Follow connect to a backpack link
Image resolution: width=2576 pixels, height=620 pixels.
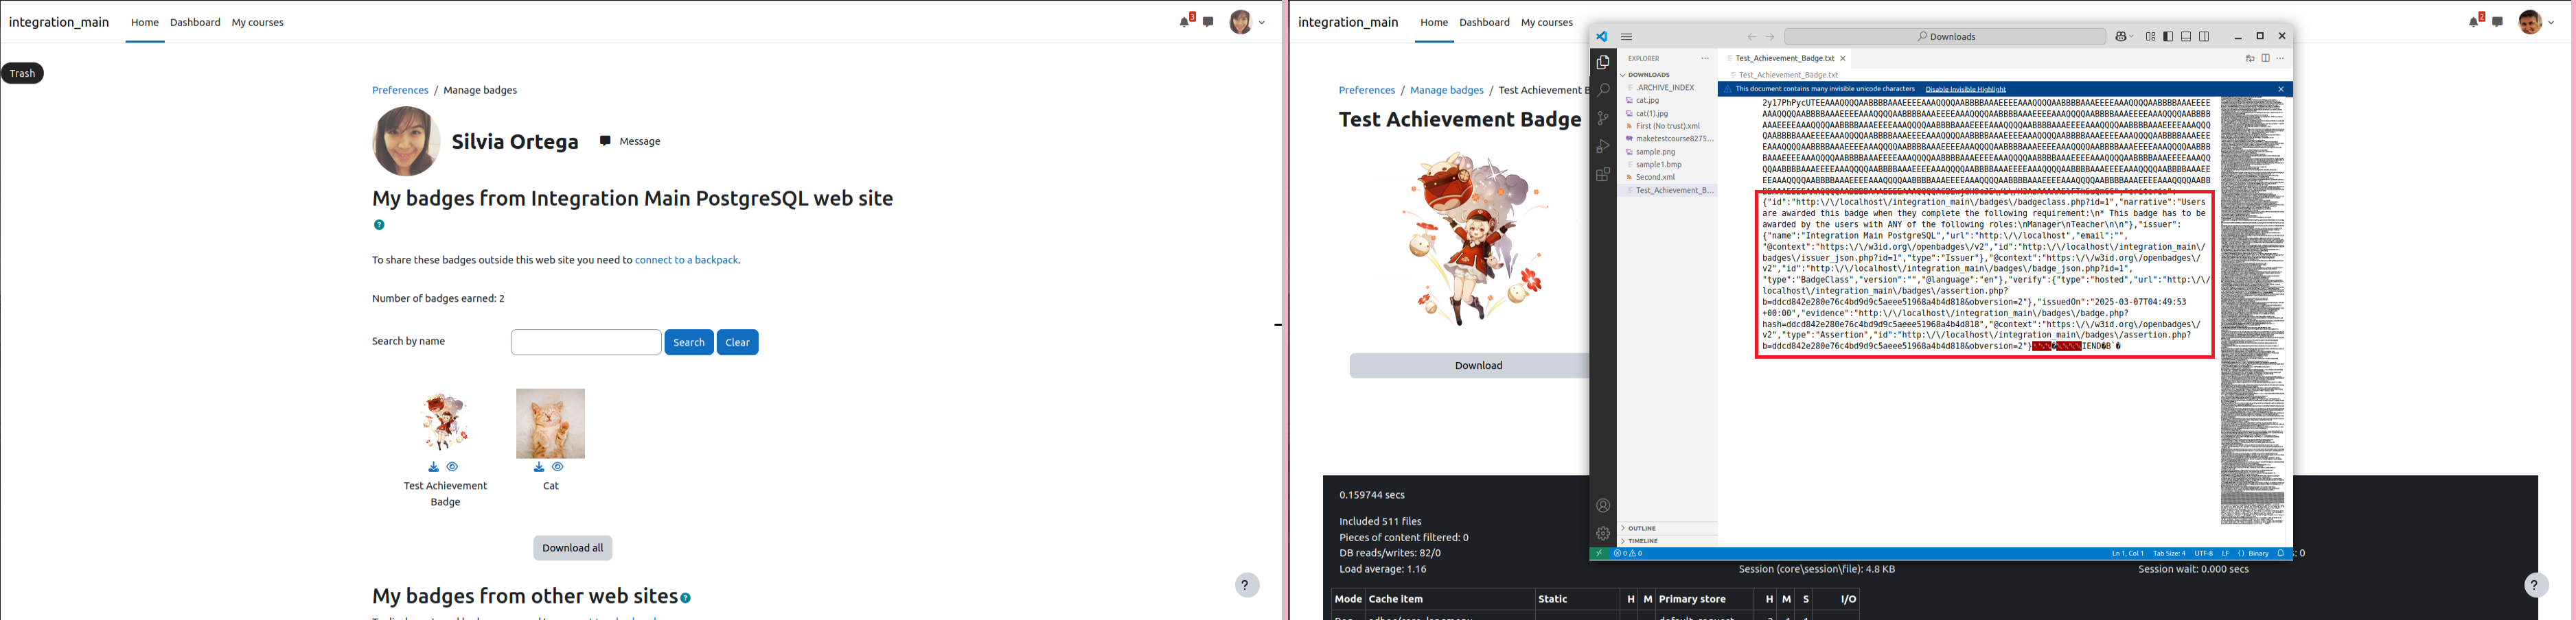687,259
